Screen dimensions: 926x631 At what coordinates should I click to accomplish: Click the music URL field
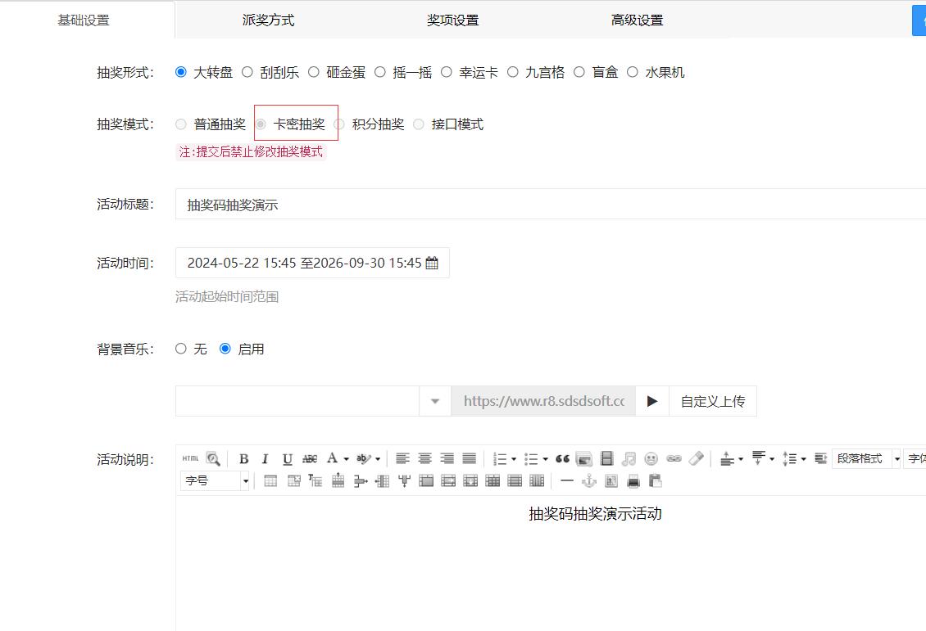pyautogui.click(x=544, y=401)
